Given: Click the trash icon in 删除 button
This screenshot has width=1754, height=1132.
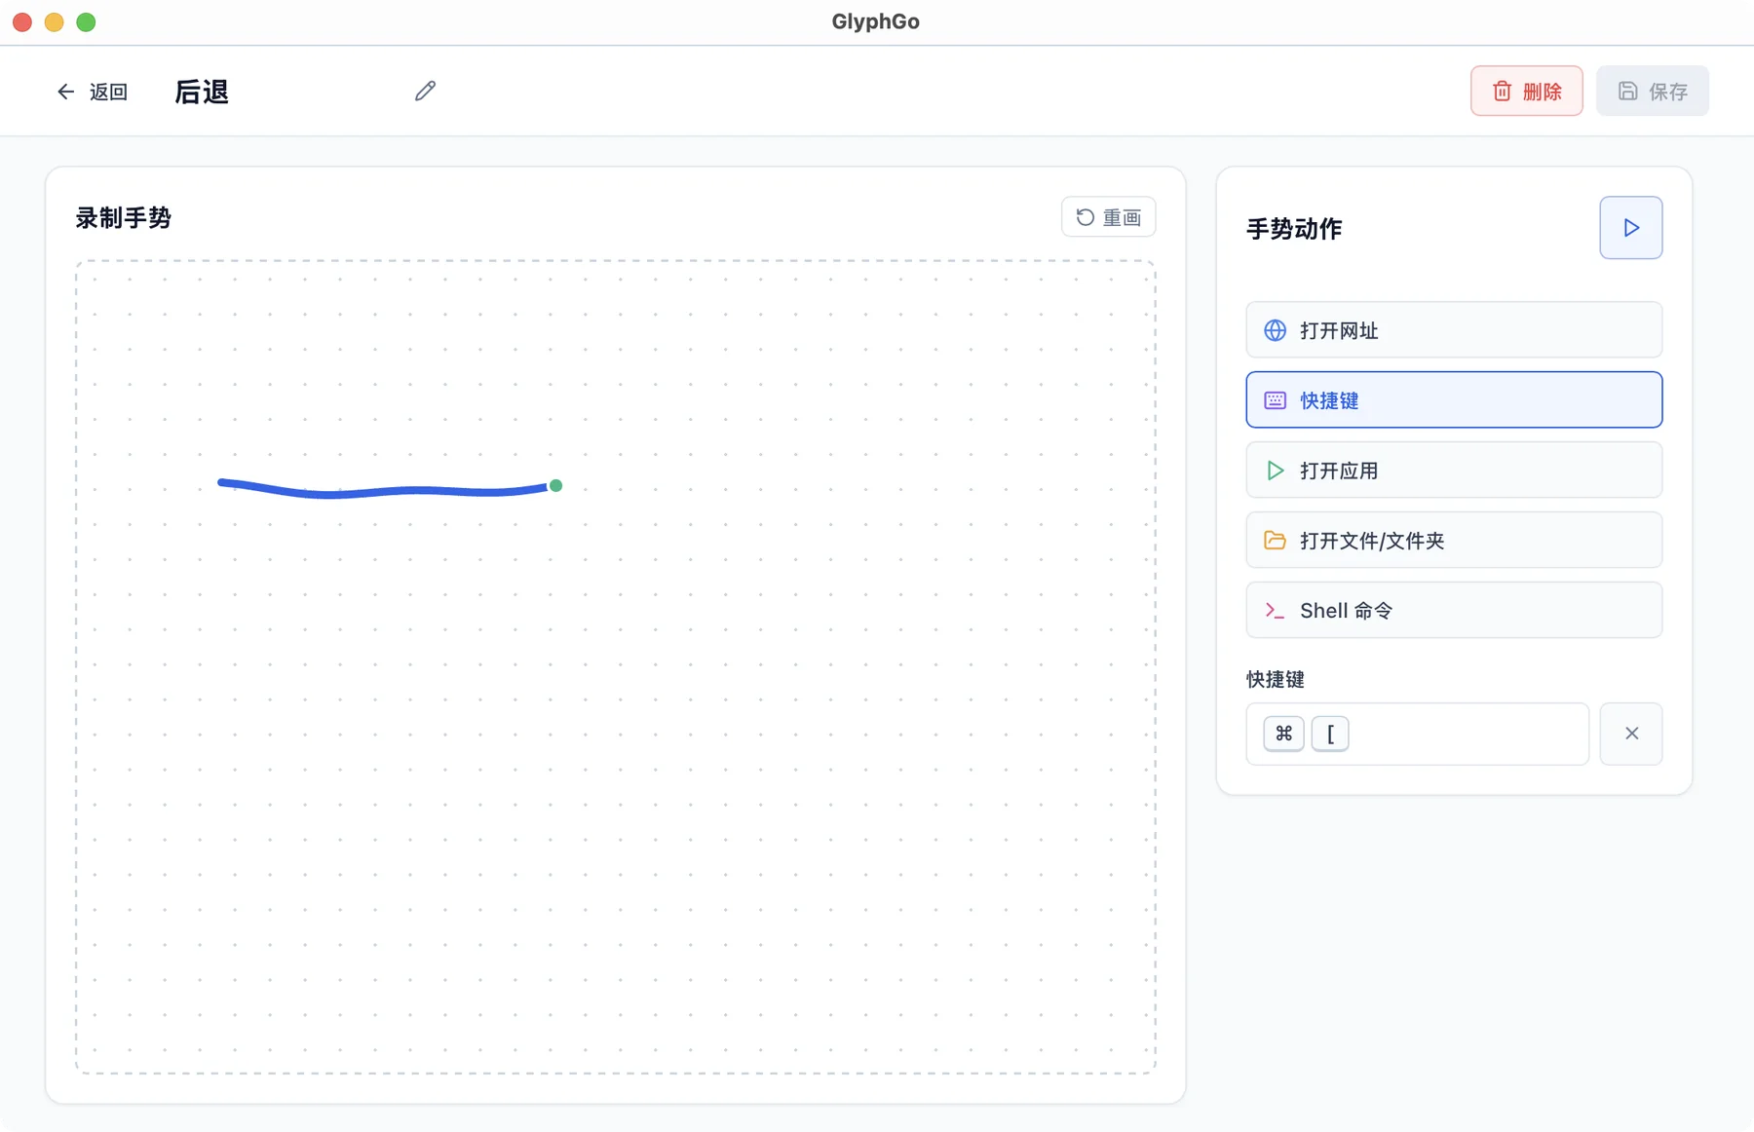Looking at the screenshot, I should (1502, 91).
